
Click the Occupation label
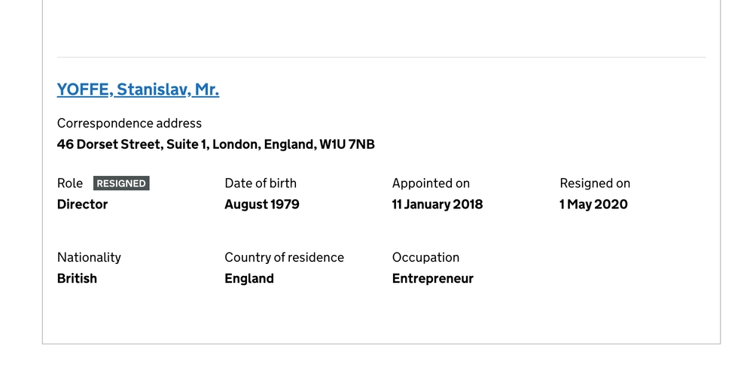click(x=425, y=257)
